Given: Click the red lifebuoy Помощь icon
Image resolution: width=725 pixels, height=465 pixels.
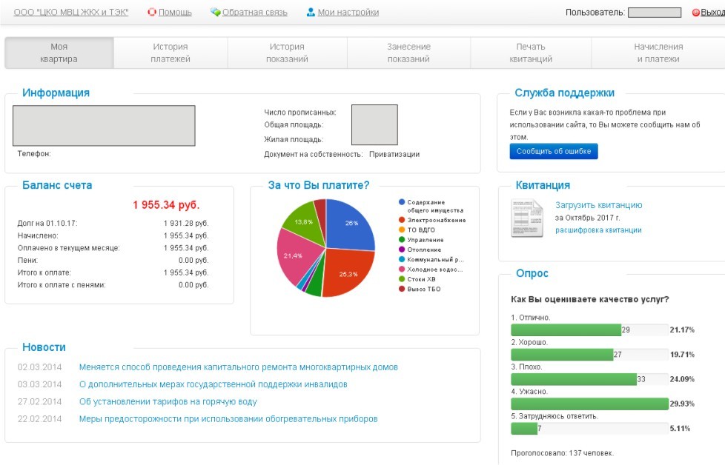Looking at the screenshot, I should tap(152, 12).
